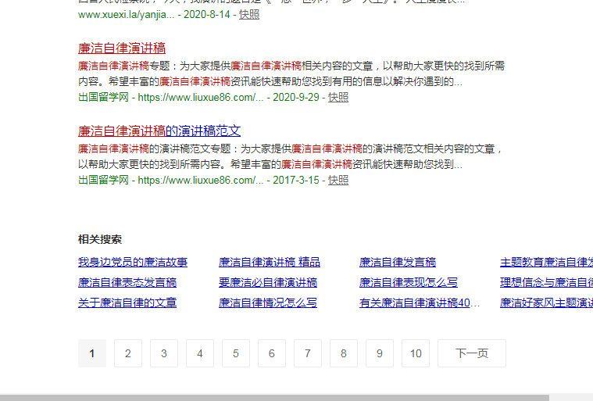The height and width of the screenshot is (401, 593).
Task: Open results page 10
Action: pyautogui.click(x=416, y=353)
